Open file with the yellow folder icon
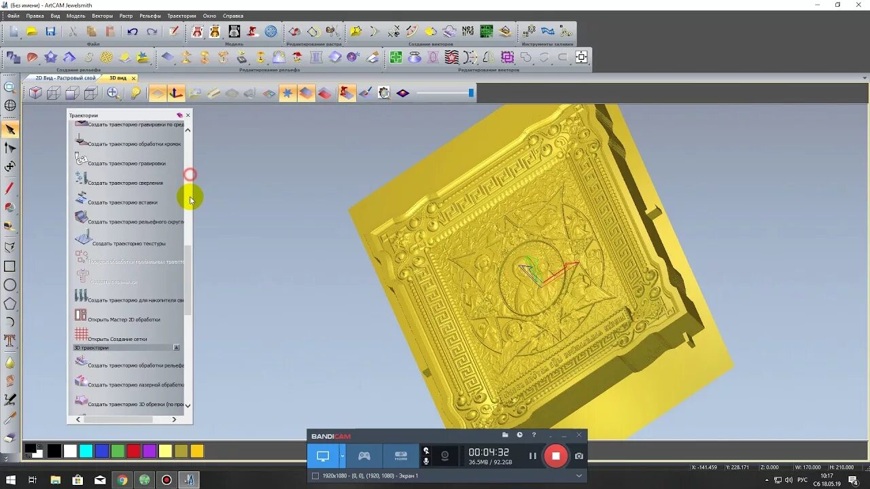Viewport: 870px width, 489px height. pyautogui.click(x=32, y=31)
